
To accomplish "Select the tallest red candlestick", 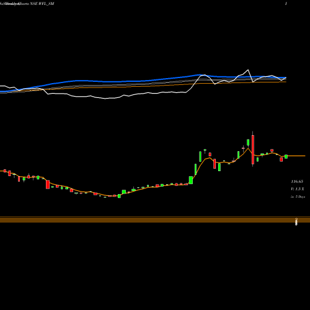I will tap(253, 149).
